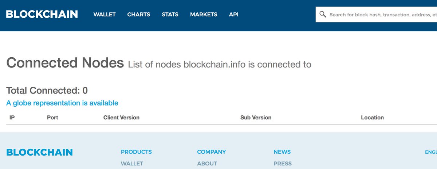
Task: Click the Sub Version column header
Action: click(256, 118)
